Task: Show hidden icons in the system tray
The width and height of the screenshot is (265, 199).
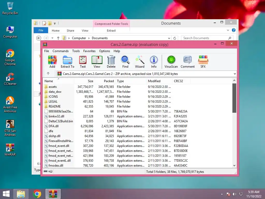Action: pos(222,194)
